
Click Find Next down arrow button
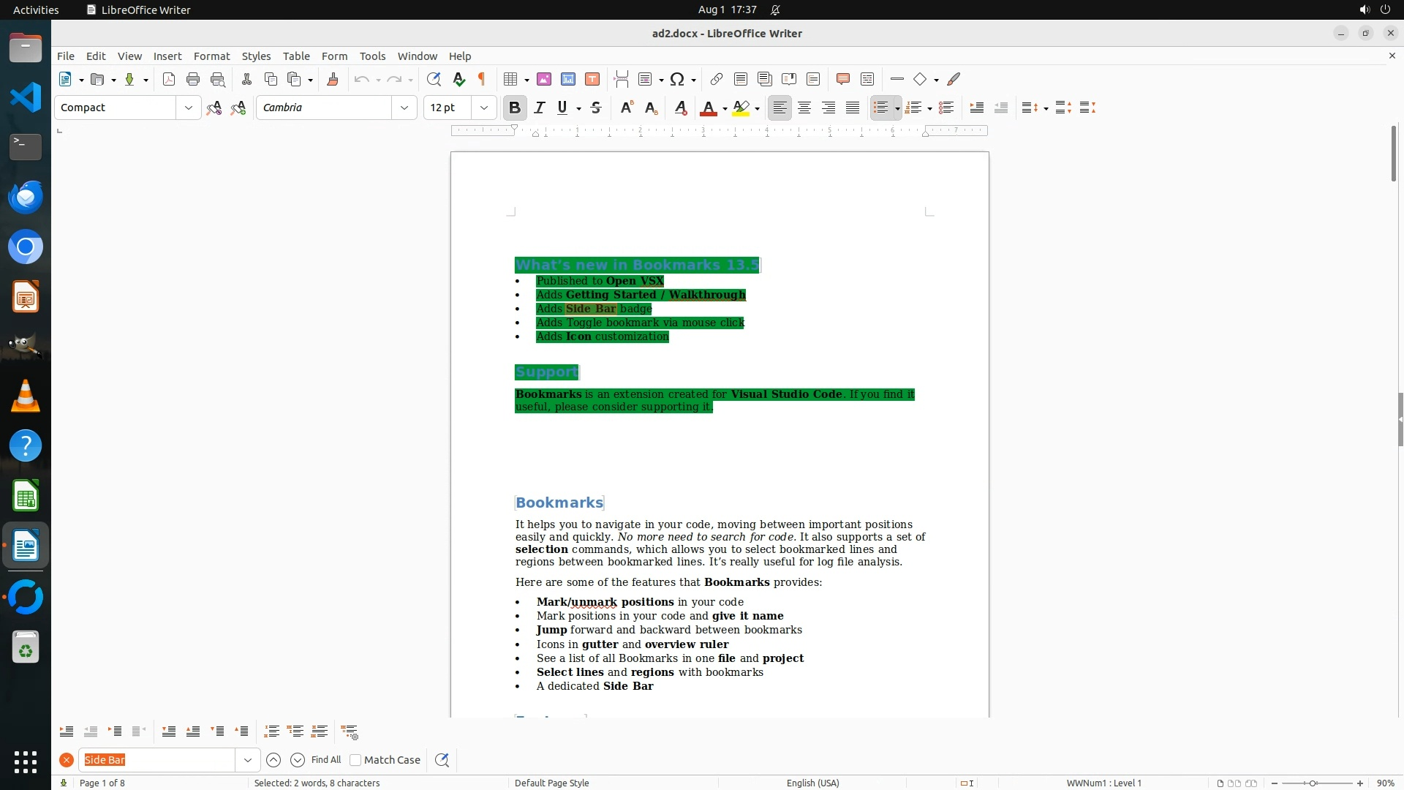(298, 760)
